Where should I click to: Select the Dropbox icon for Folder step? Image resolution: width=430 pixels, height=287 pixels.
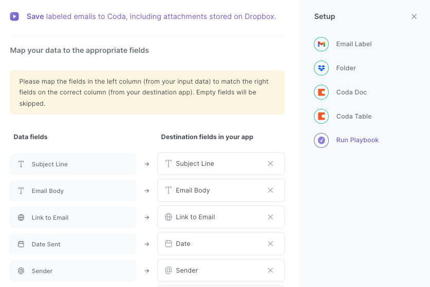322,68
